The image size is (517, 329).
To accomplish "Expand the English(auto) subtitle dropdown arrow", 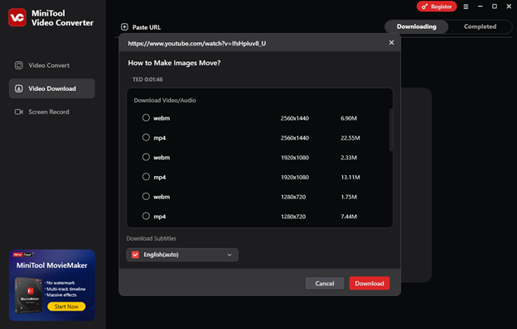I will [230, 255].
